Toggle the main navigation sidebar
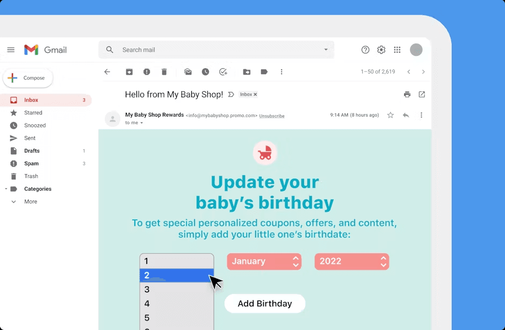 point(11,49)
